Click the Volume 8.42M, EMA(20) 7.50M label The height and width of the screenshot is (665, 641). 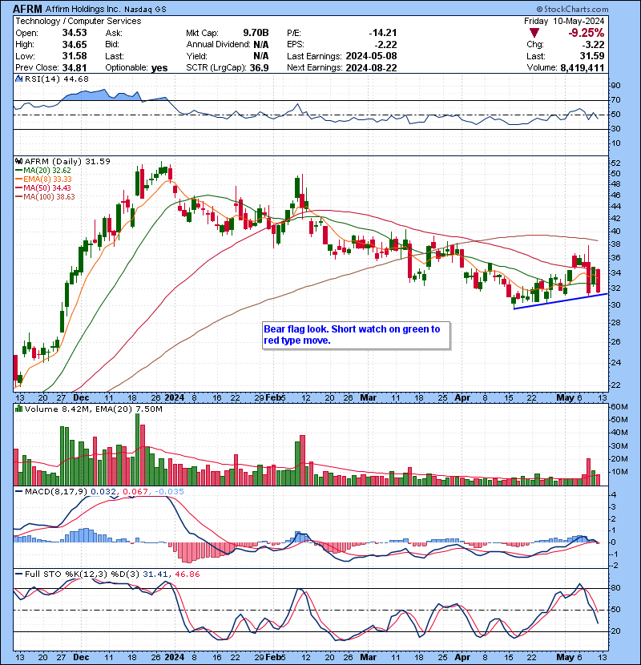[x=93, y=409]
